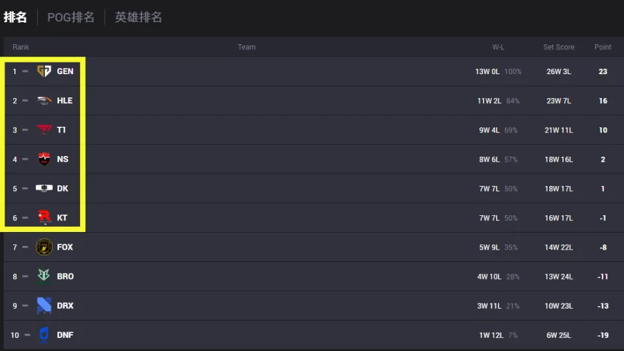This screenshot has width=624, height=351.
Task: Open the DNF team name link
Action: (65, 335)
